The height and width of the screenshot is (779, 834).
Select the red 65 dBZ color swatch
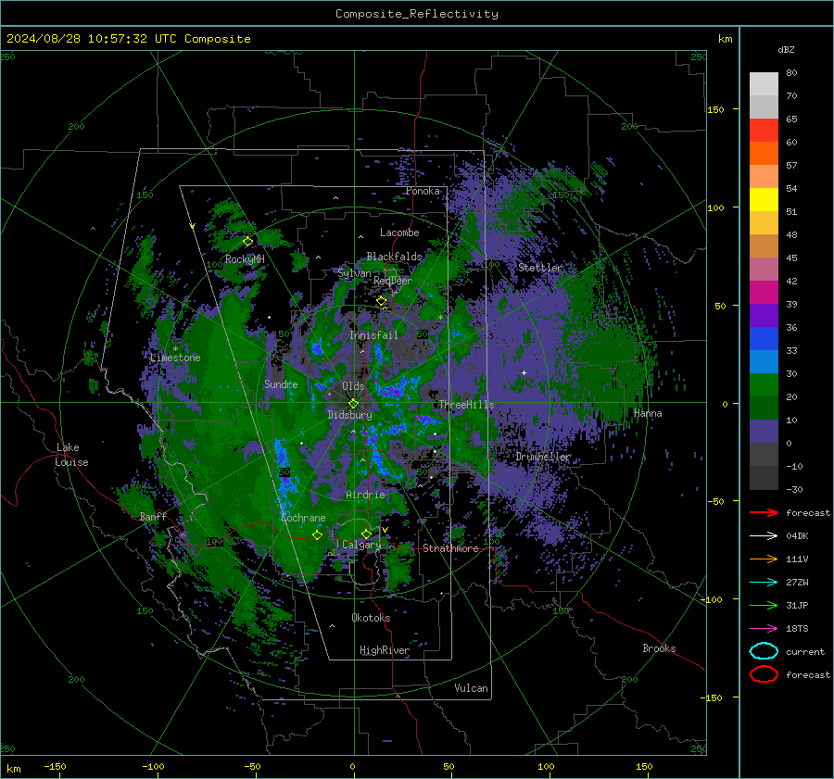[x=764, y=130]
